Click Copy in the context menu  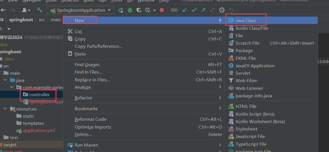(144, 39)
